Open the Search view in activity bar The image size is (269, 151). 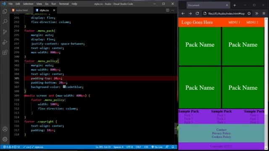(5, 21)
